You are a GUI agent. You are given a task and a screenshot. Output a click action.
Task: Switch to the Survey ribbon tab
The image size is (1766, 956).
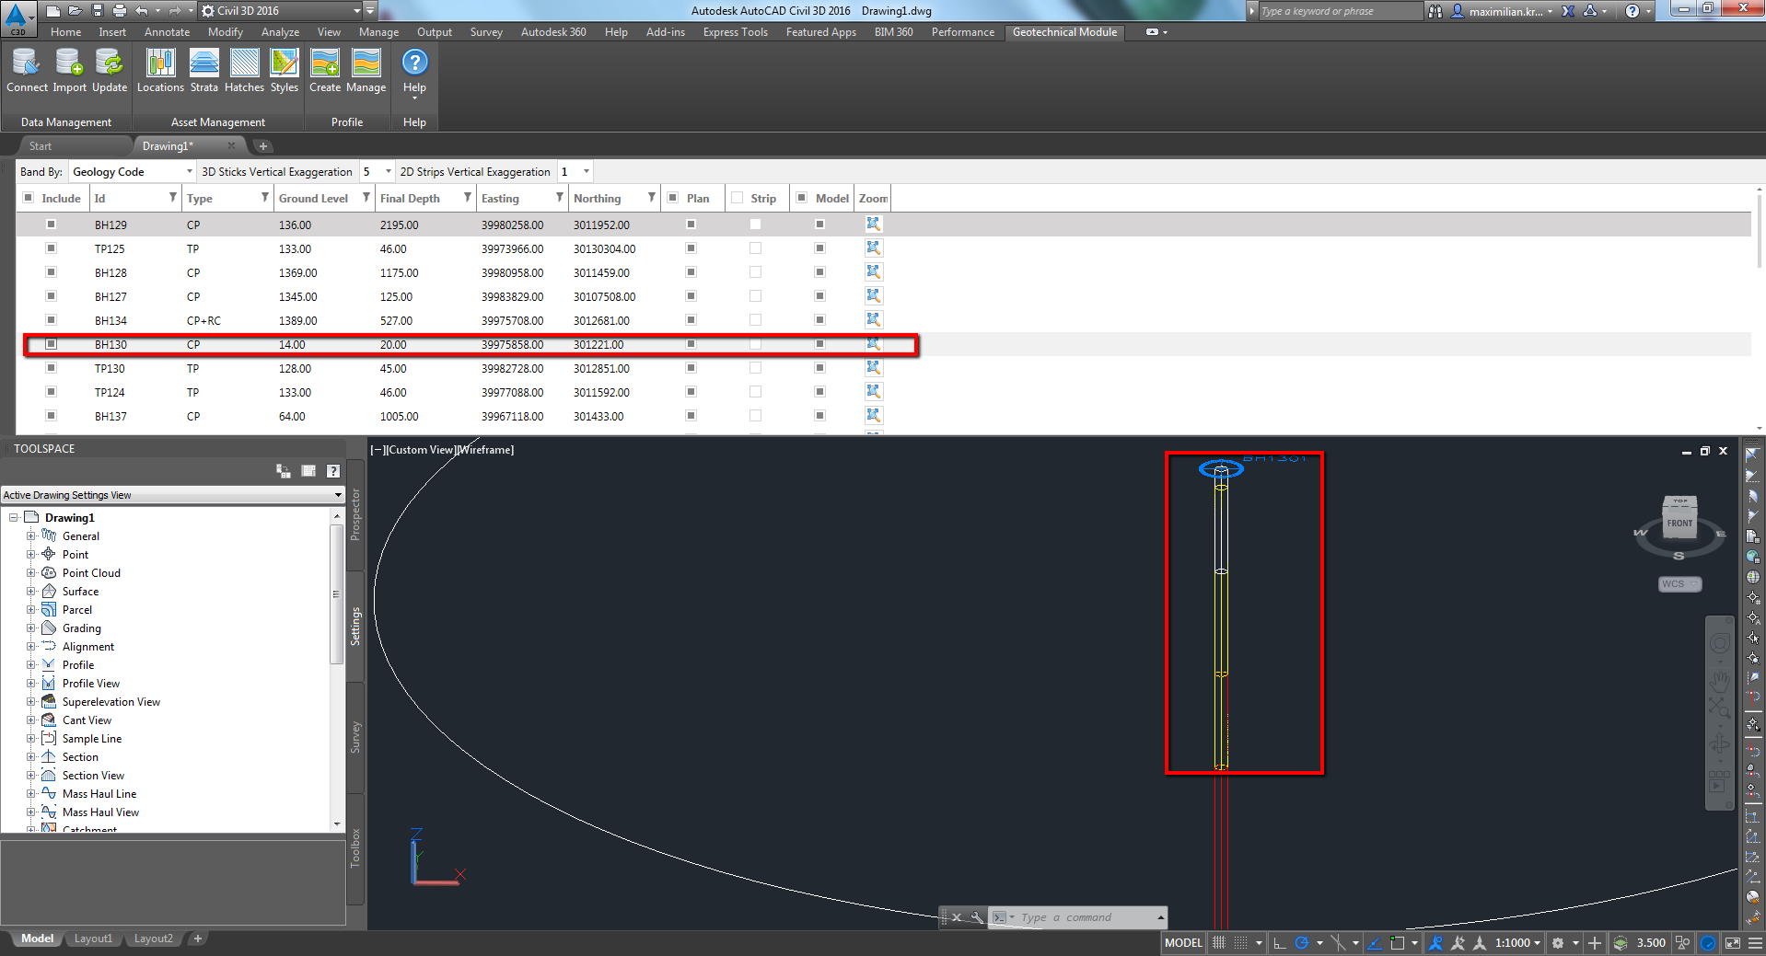pyautogui.click(x=486, y=32)
